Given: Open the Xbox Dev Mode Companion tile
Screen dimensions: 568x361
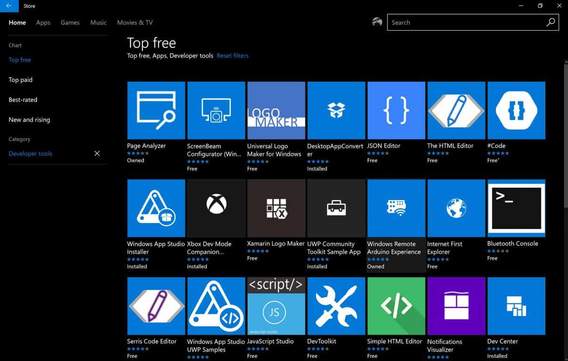Looking at the screenshot, I should point(216,208).
